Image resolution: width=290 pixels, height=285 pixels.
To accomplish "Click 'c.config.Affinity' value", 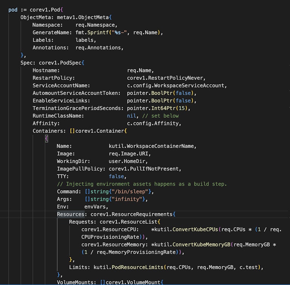I will 153,123.
